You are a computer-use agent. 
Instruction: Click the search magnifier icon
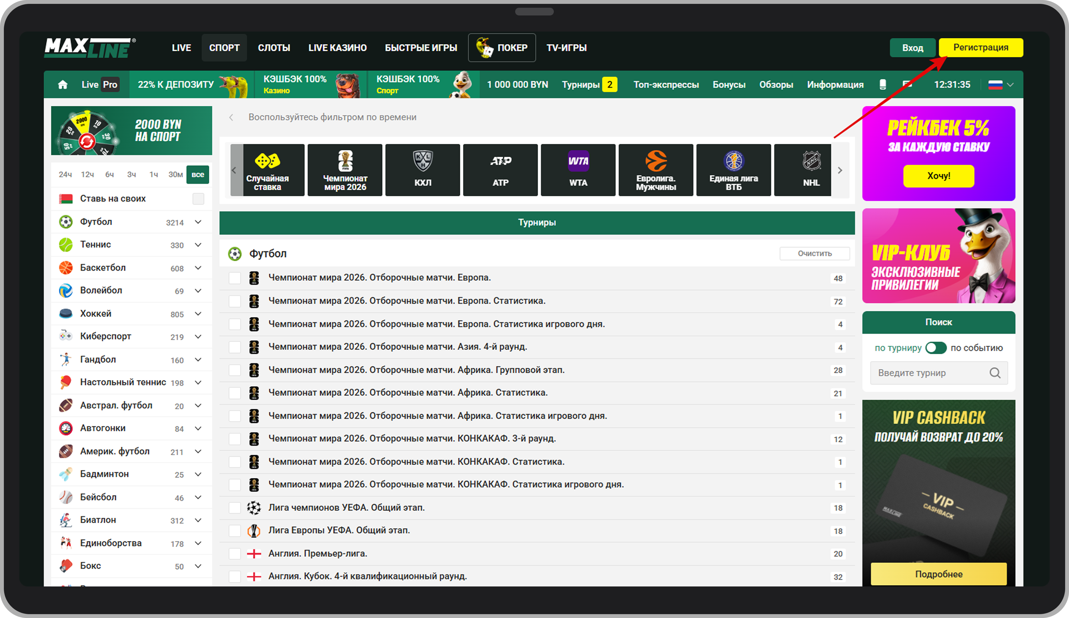[x=994, y=373]
